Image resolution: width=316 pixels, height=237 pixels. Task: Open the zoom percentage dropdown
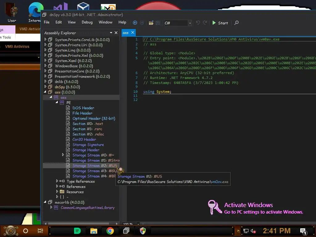[x=138, y=224]
